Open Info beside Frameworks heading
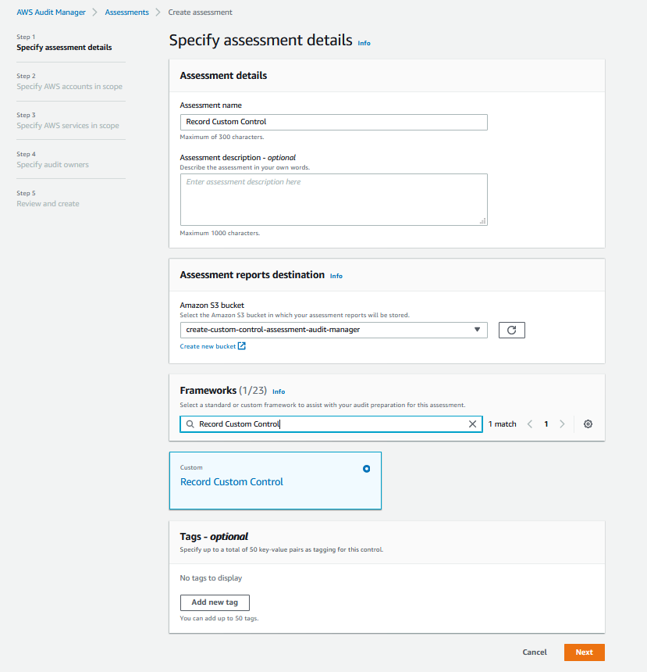Image resolution: width=647 pixels, height=672 pixels. [279, 391]
